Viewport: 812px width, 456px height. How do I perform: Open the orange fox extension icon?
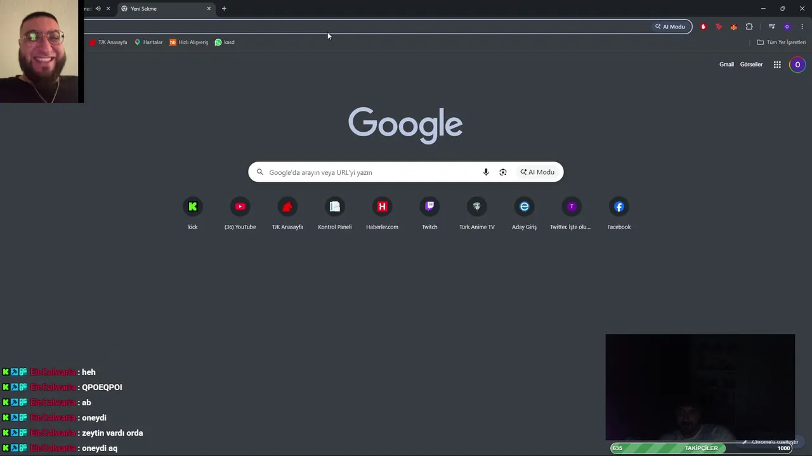click(x=733, y=27)
